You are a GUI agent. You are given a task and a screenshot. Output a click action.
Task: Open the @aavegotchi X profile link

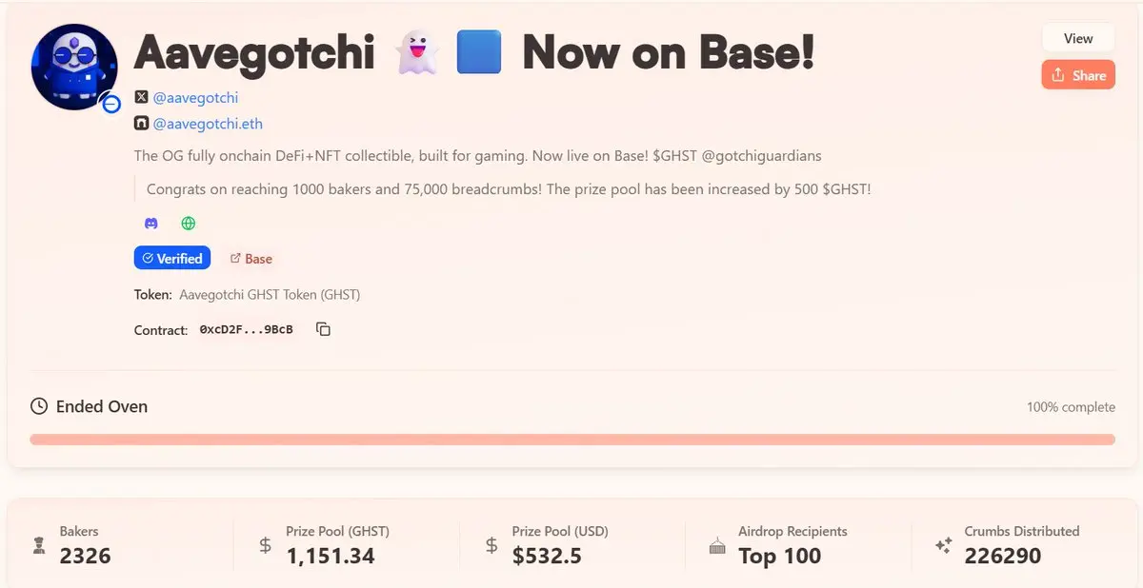point(195,97)
